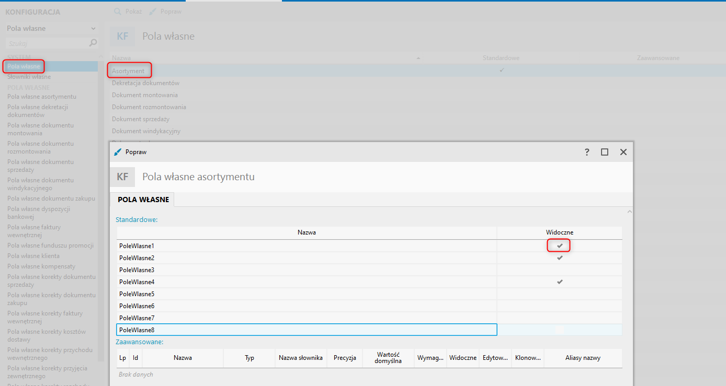The width and height of the screenshot is (726, 386).
Task: Check Widoczne for PoleWlasne6
Action: pos(560,306)
